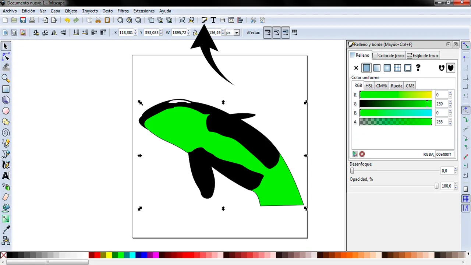Click the Desenfoque blur slider
The width and height of the screenshot is (471, 265).
394,171
